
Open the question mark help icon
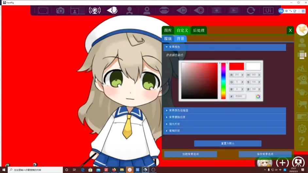pos(302,141)
